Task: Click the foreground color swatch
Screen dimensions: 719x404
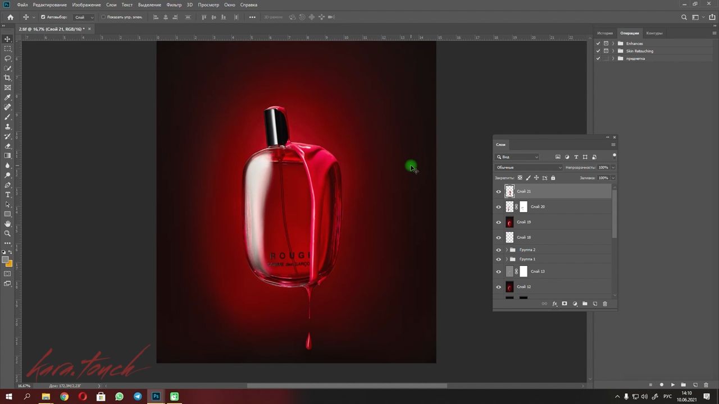Action: pyautogui.click(x=6, y=260)
